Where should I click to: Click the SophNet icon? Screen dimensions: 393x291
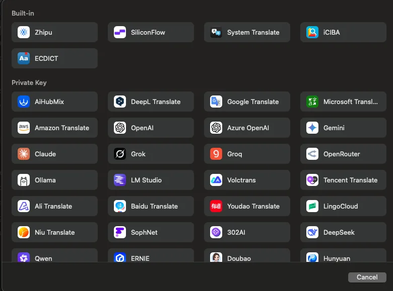[120, 232]
